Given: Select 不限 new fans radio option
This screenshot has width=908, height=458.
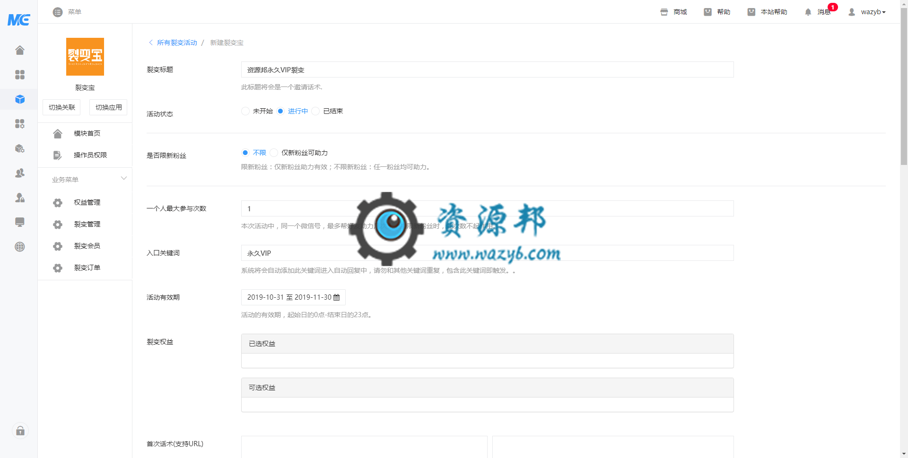Looking at the screenshot, I should [x=245, y=153].
